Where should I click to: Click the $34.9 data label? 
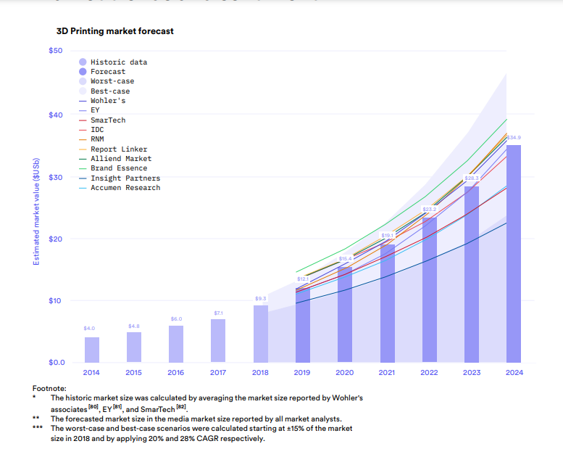click(x=513, y=137)
